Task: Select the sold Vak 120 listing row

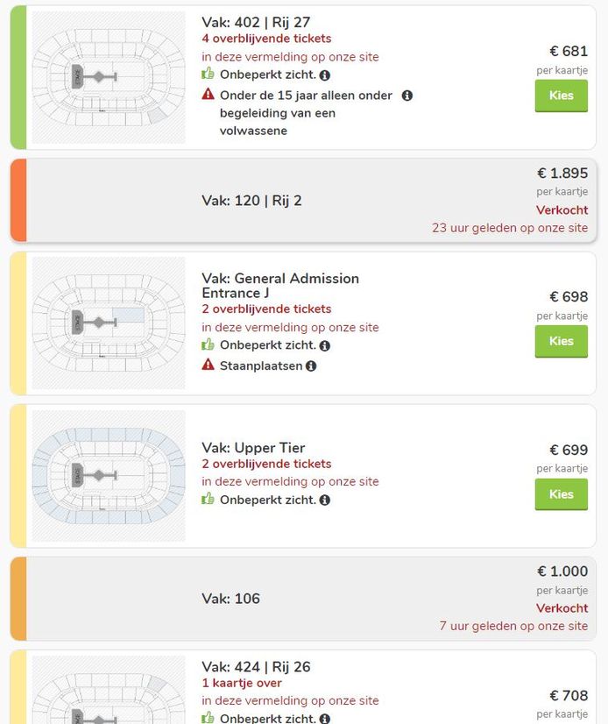Action: click(304, 200)
